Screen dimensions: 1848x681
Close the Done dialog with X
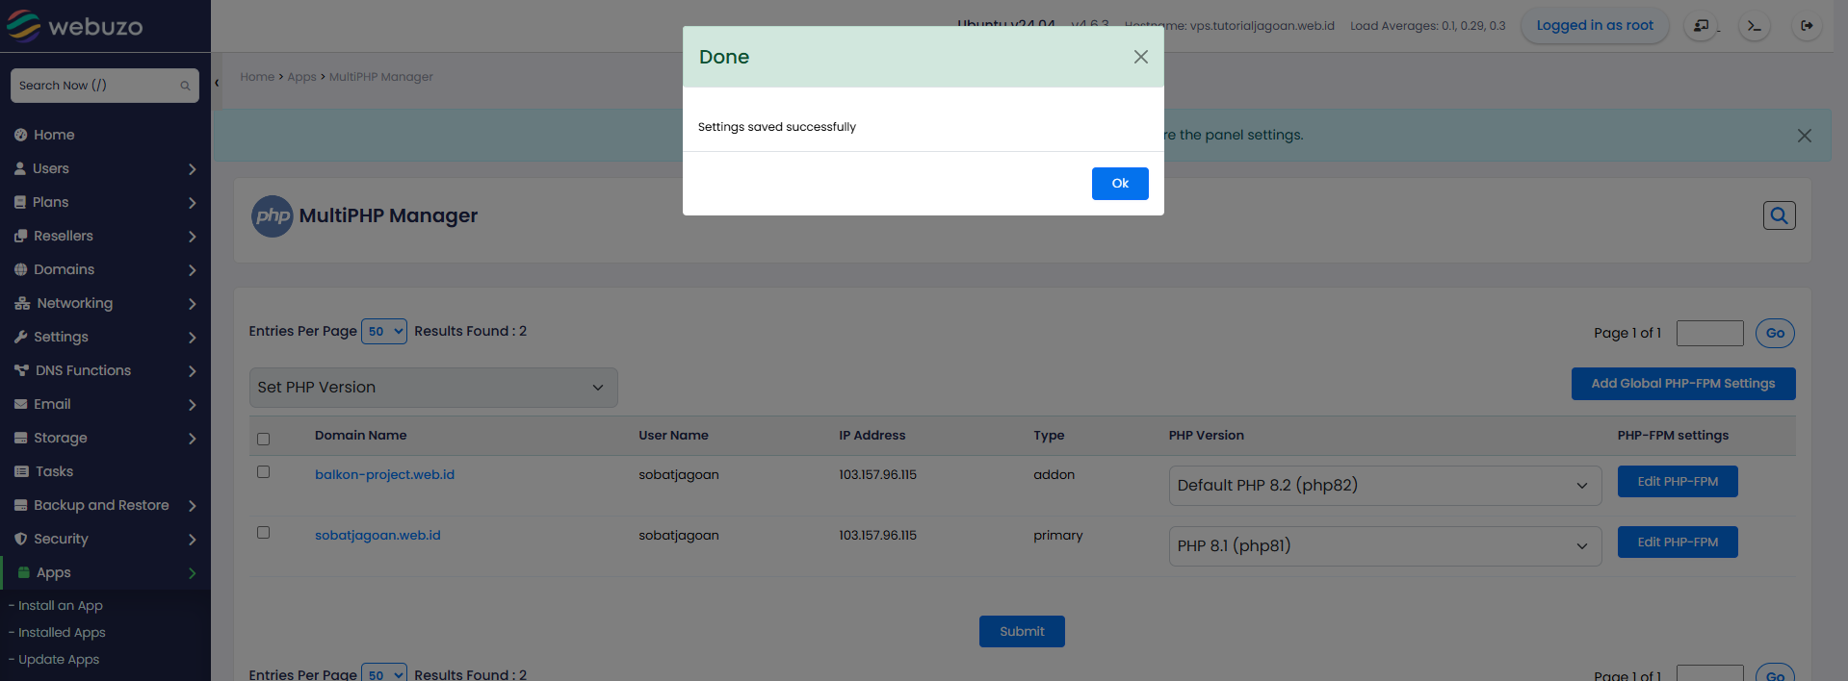coord(1140,57)
